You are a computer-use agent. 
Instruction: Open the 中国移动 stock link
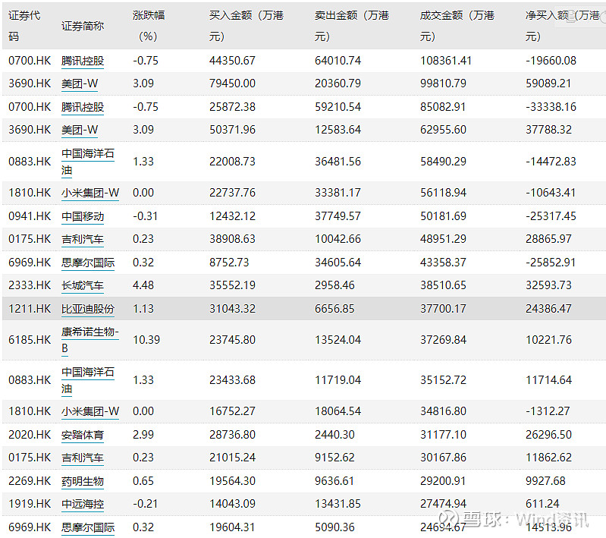[x=83, y=216]
